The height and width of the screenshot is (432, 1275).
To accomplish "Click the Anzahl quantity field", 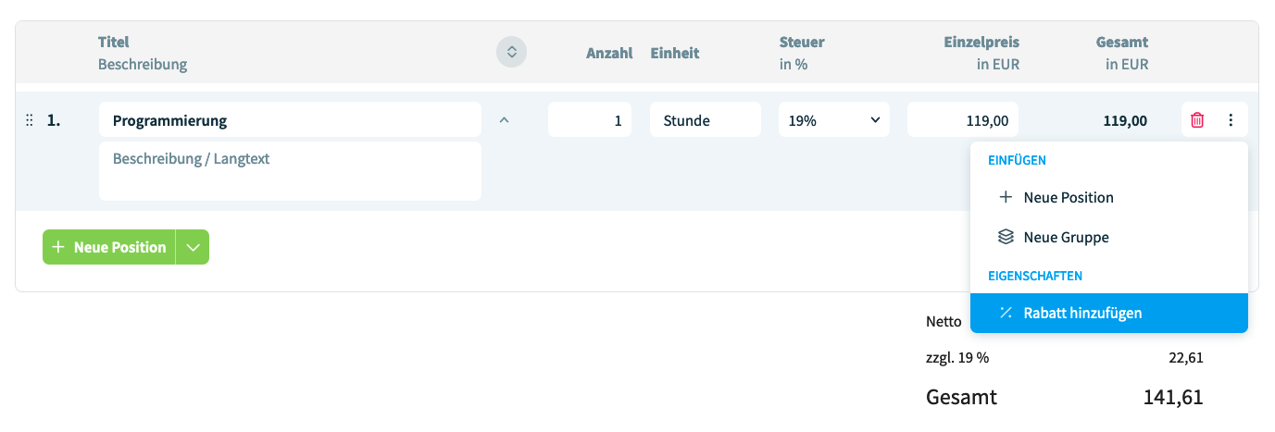I will (x=590, y=120).
